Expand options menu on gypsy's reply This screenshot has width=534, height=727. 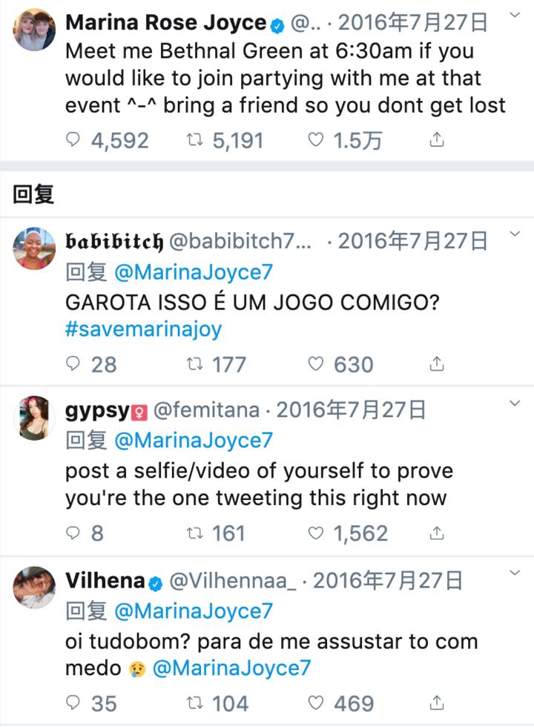(515, 404)
